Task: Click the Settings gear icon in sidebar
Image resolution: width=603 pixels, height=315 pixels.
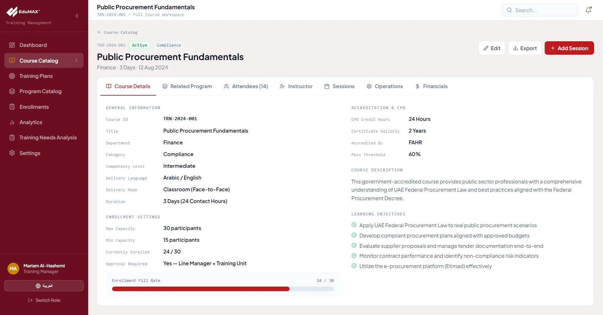Action: pyautogui.click(x=12, y=153)
